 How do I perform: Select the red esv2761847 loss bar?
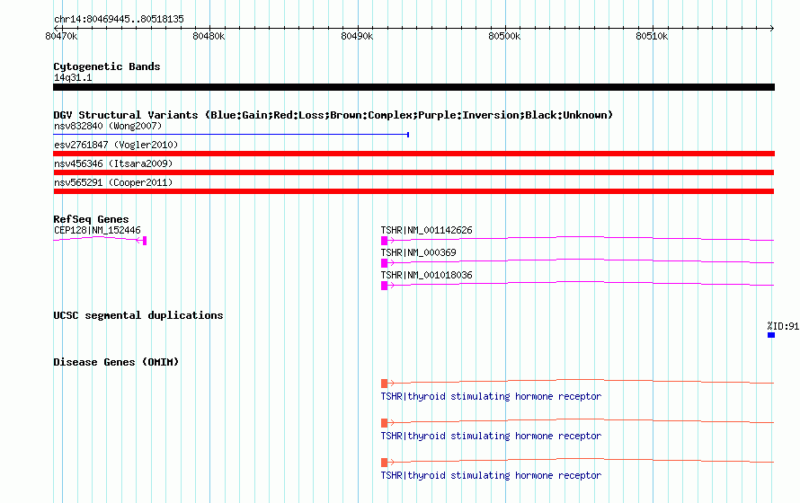[x=413, y=154]
